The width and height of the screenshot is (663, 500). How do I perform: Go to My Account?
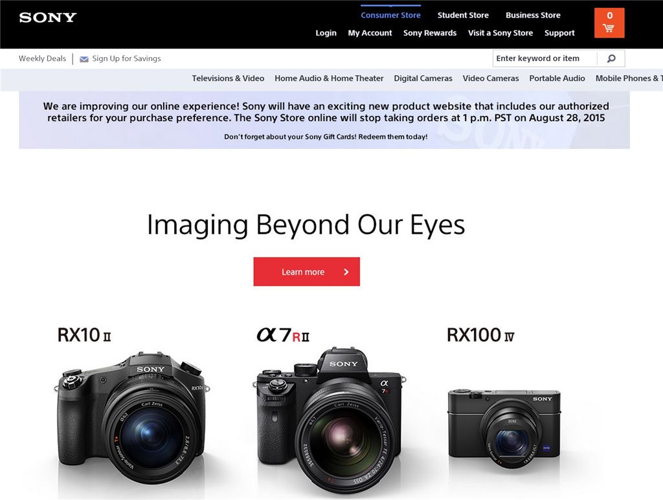click(x=370, y=33)
